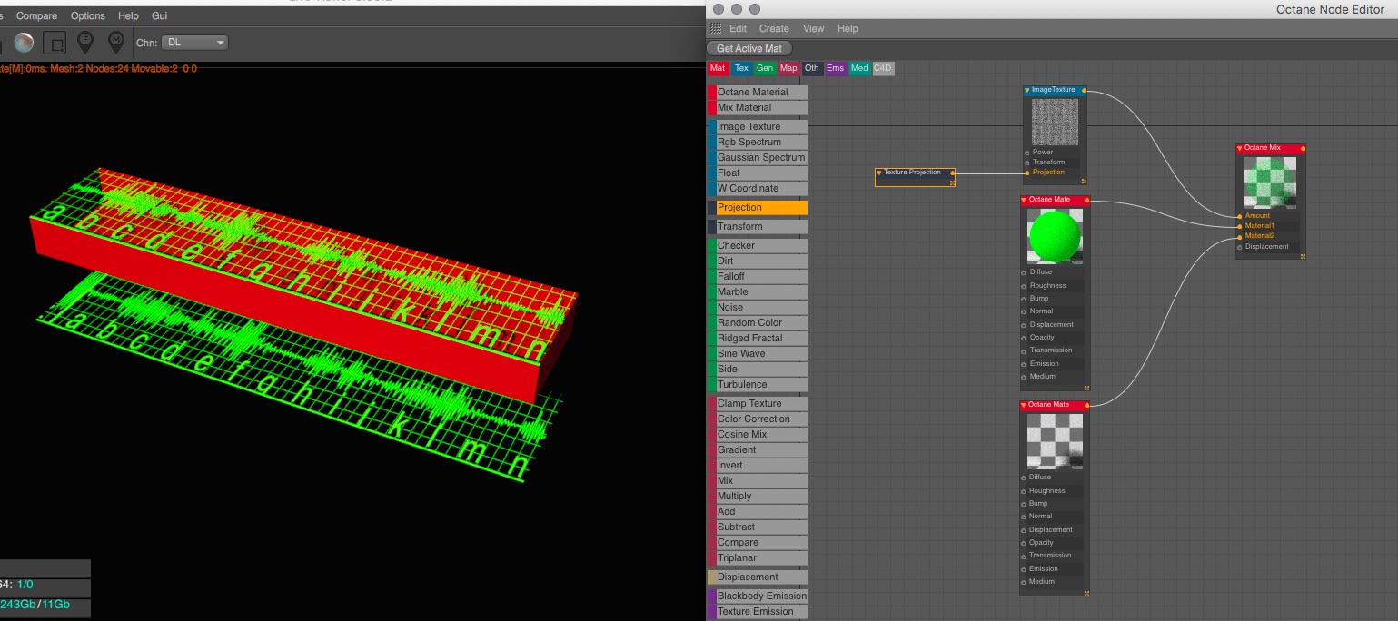Collapse the checker Octane Mate node triangle
The height and width of the screenshot is (621, 1398).
(x=1025, y=406)
